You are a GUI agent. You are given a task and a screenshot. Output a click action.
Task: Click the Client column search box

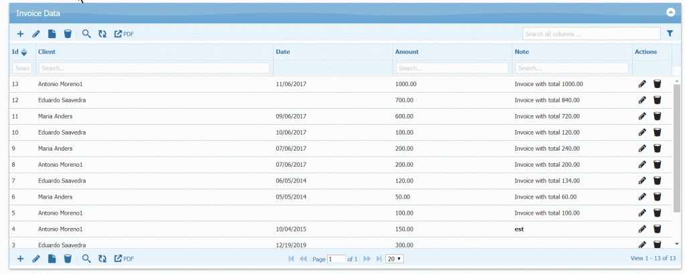[x=154, y=68]
